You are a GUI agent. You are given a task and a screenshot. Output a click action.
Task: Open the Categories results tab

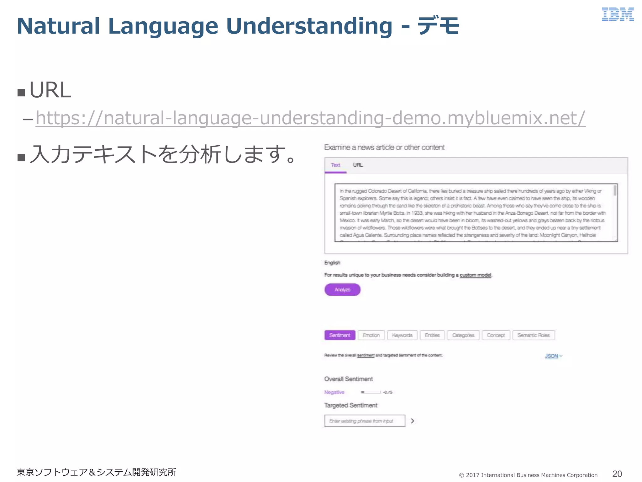tap(463, 335)
